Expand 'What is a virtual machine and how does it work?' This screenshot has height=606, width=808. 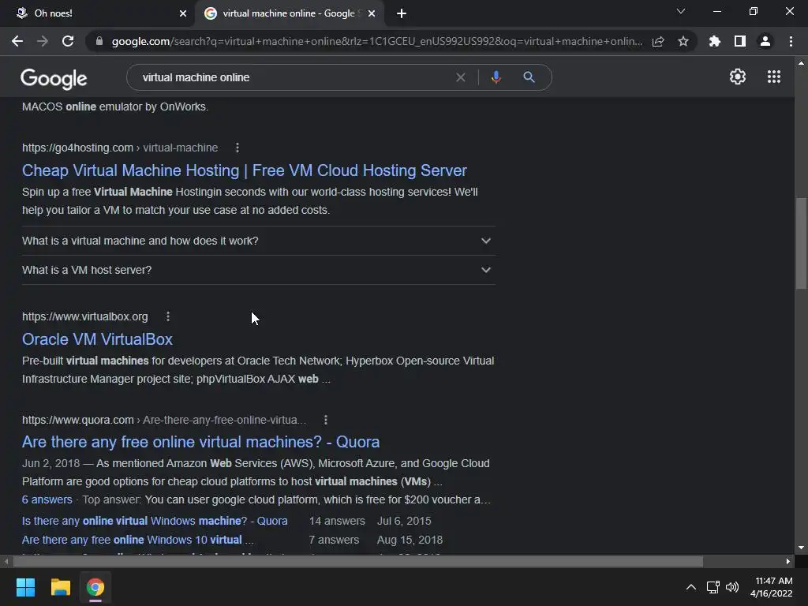pyautogui.click(x=259, y=241)
